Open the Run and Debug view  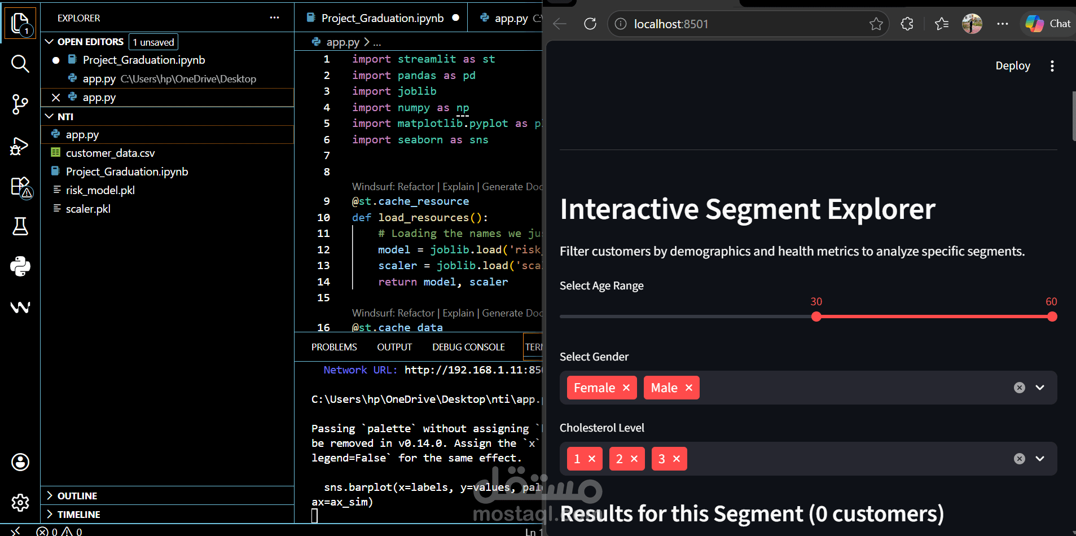[20, 146]
